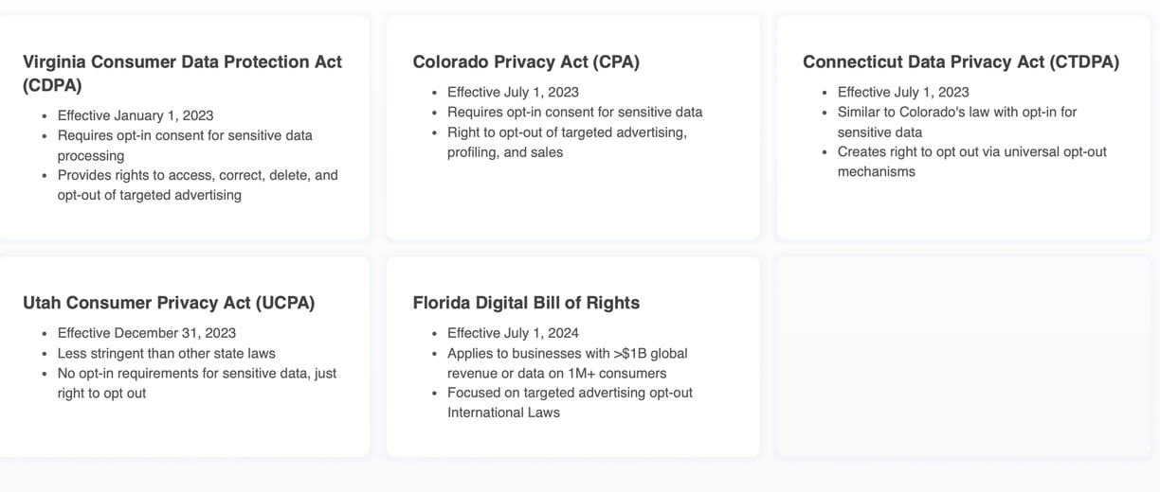1160x492 pixels.
Task: Click 'Right to opt-out of targeted advertising' bullet
Action: (x=567, y=142)
